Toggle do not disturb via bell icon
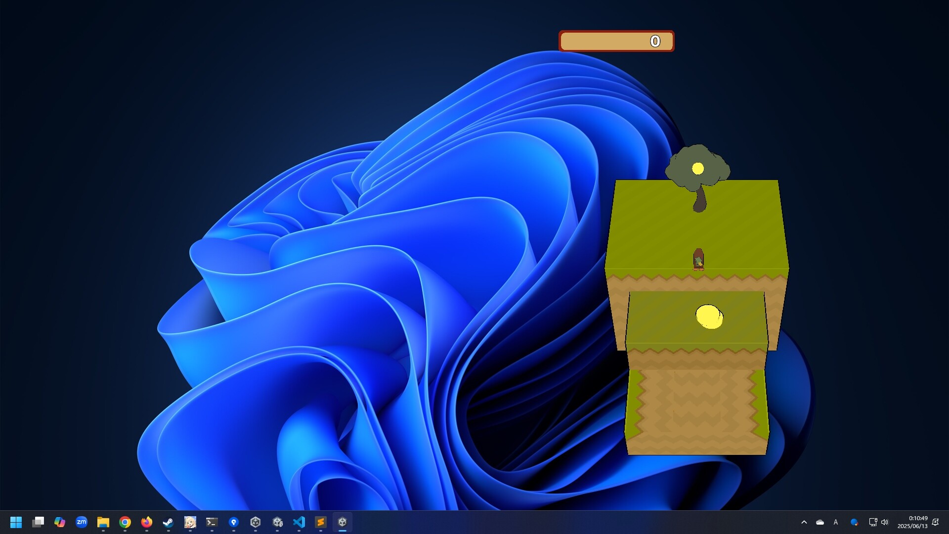Image resolution: width=949 pixels, height=534 pixels. (936, 522)
